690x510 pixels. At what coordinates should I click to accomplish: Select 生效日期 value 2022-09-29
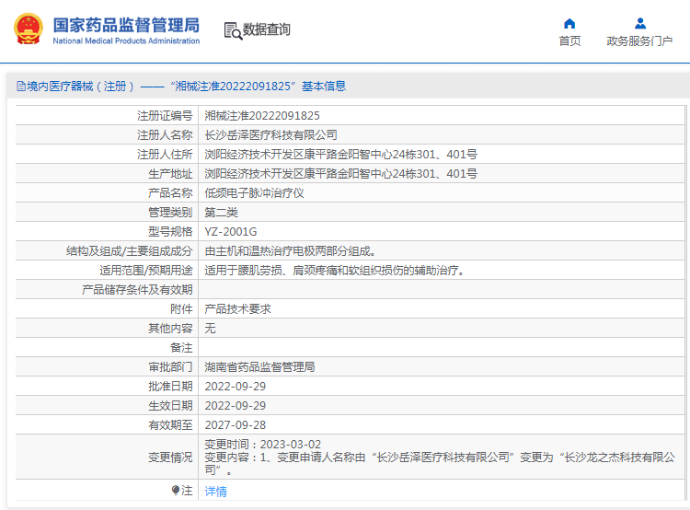click(235, 406)
